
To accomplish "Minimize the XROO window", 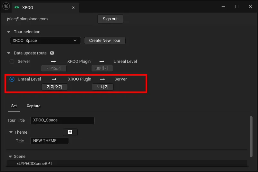I will (x=223, y=6).
